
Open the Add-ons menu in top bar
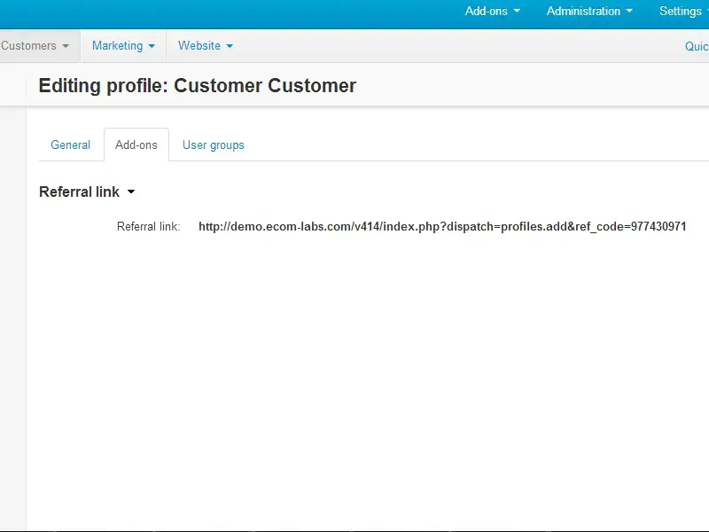486,12
